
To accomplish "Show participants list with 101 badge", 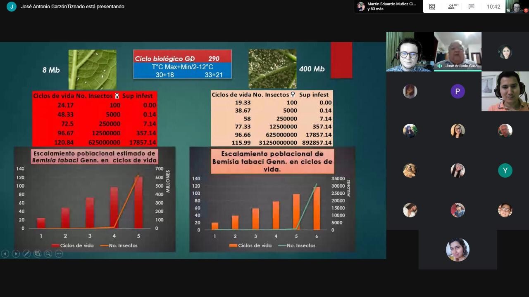I will [x=453, y=7].
